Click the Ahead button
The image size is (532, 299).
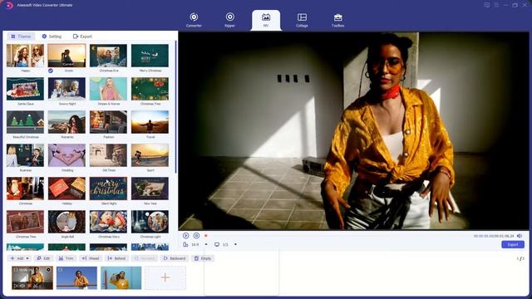(91, 258)
